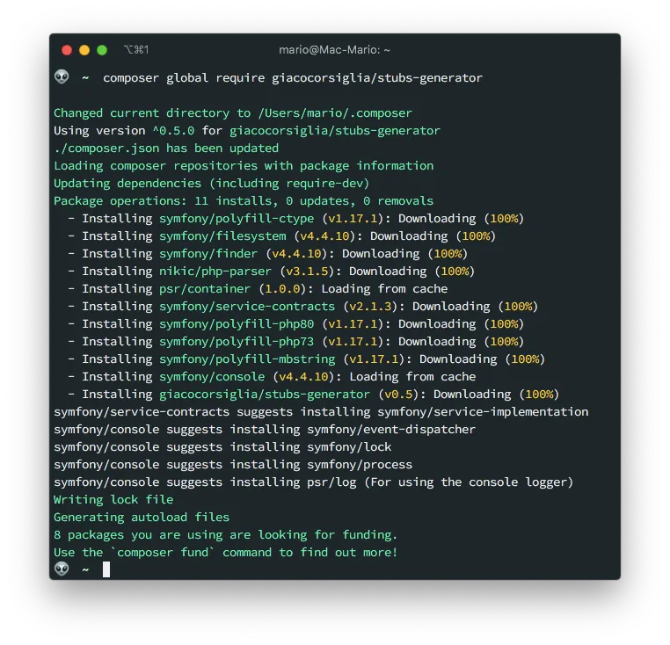Click version 'v2.1.3' of service-contracts
This screenshot has height=645, width=670.
tap(370, 307)
